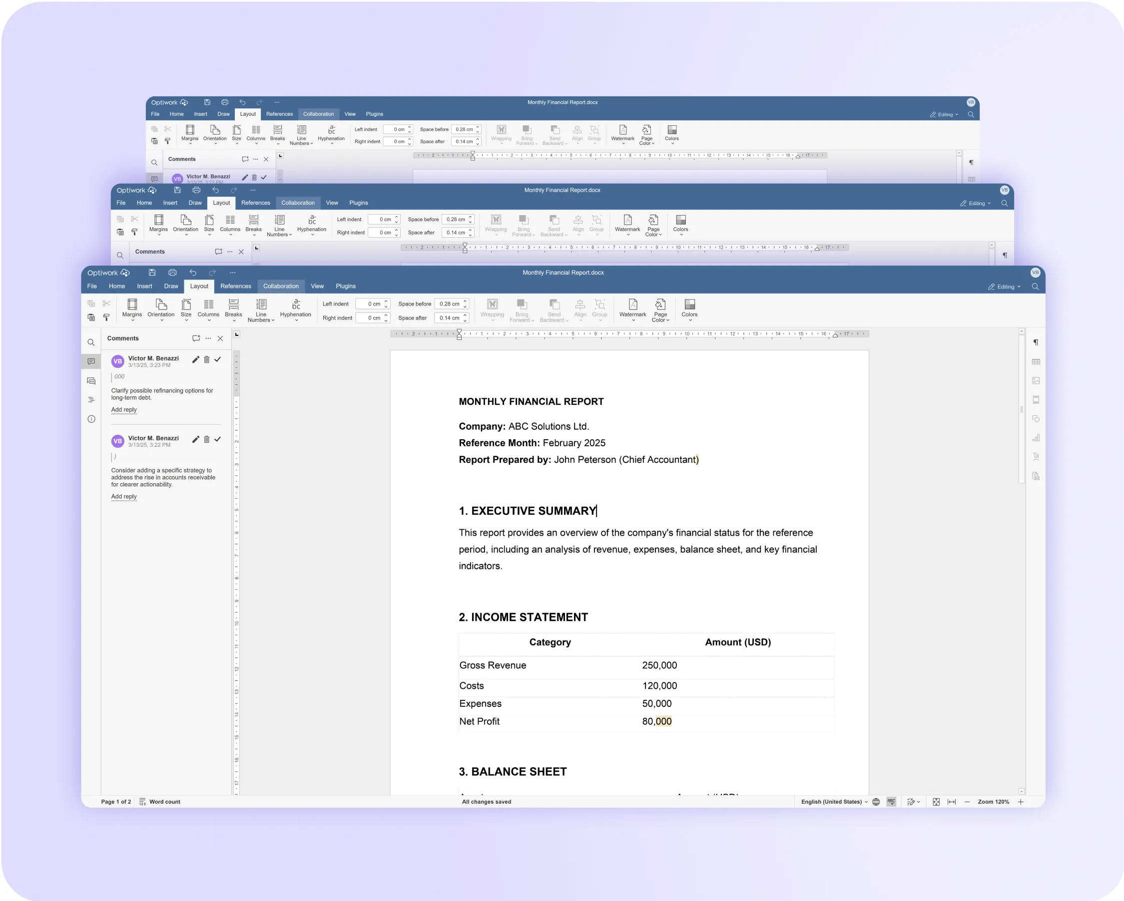The image size is (1124, 901).
Task: Open the Editing mode dropdown in front window
Action: [1005, 287]
